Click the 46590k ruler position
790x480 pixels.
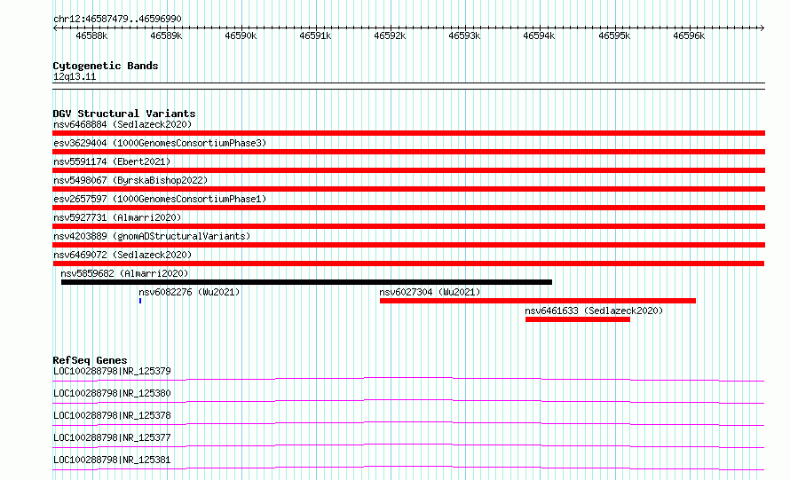(x=241, y=35)
